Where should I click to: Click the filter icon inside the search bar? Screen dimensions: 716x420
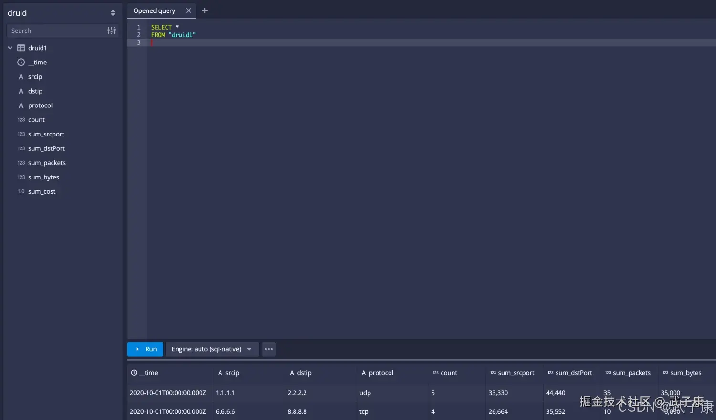tap(111, 30)
